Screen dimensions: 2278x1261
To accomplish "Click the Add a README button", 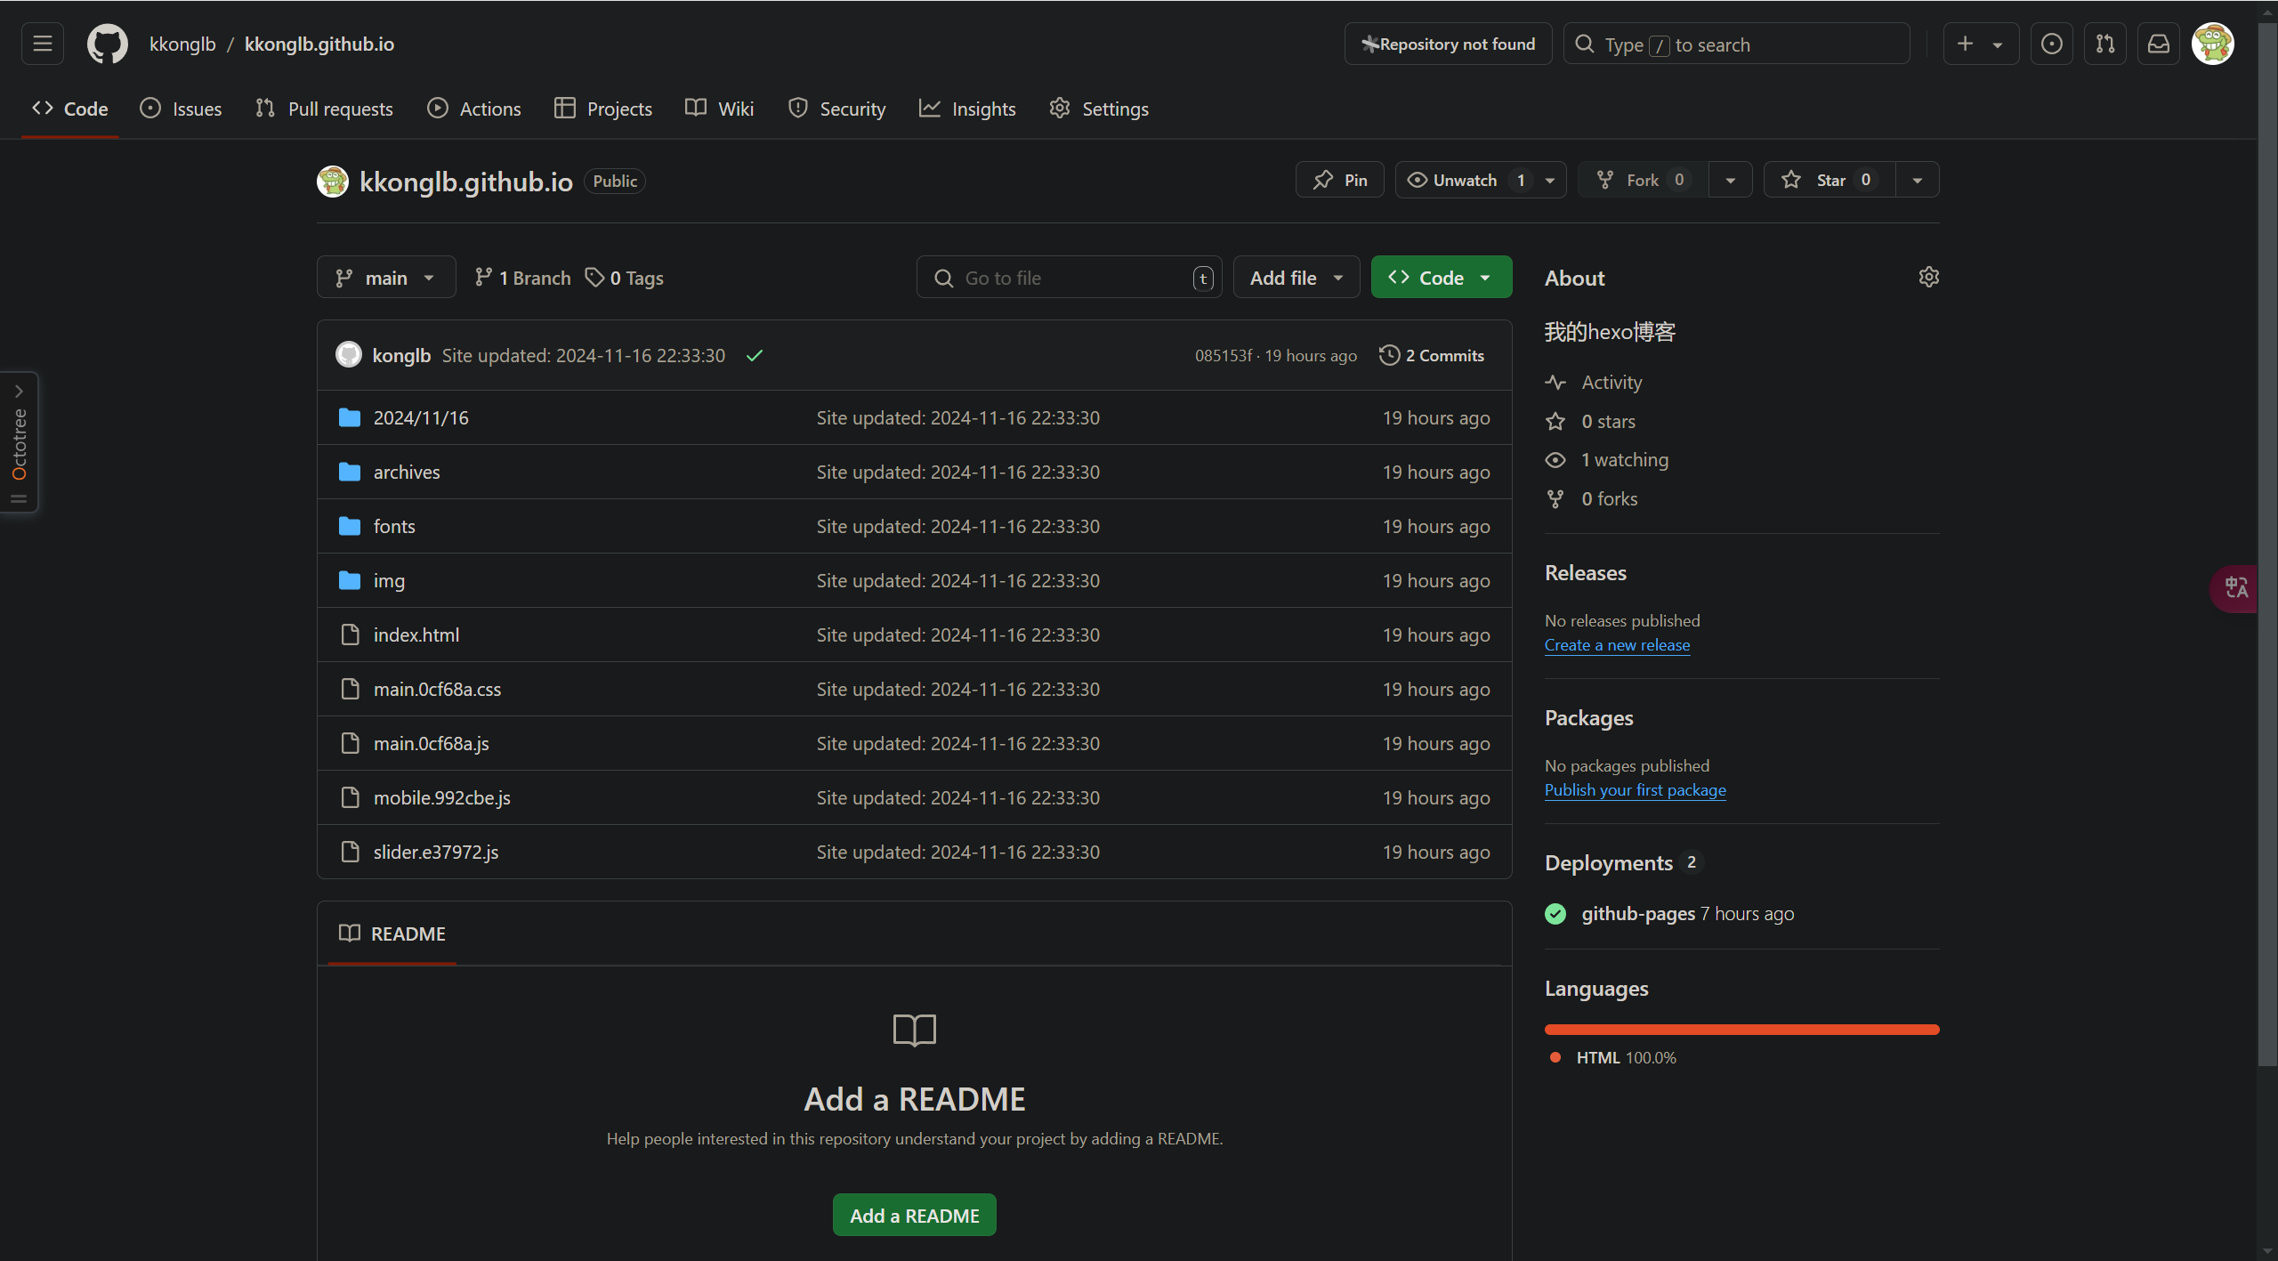I will [914, 1215].
